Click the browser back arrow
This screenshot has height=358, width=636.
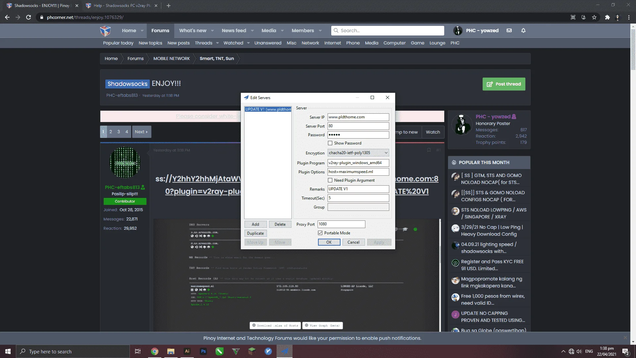pos(7,17)
